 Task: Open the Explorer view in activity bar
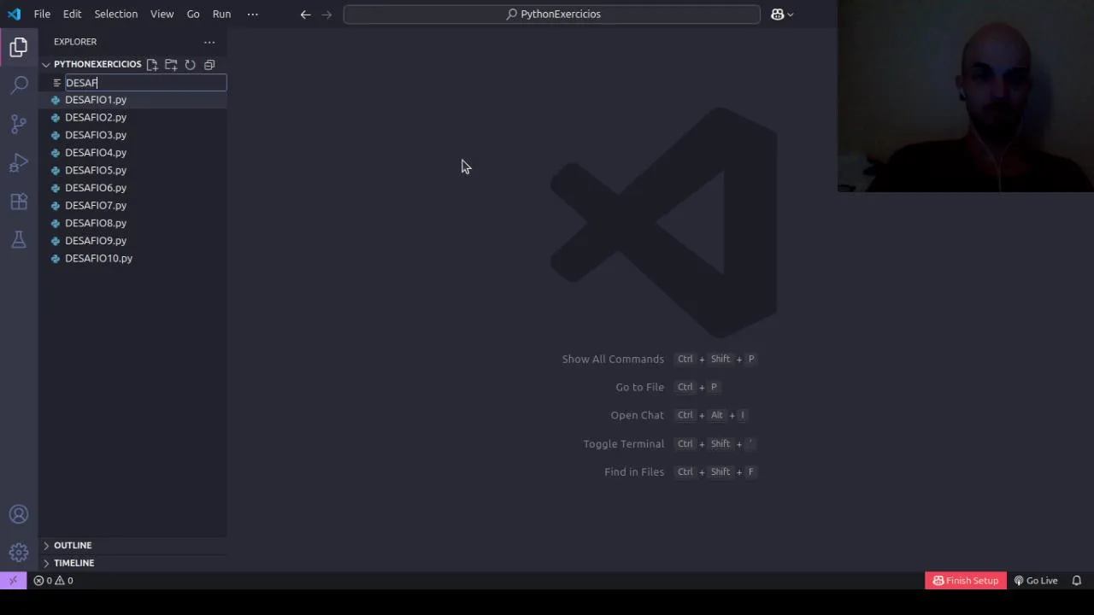19,47
